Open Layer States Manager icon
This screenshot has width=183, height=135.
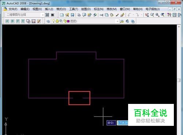coord(132,21)
